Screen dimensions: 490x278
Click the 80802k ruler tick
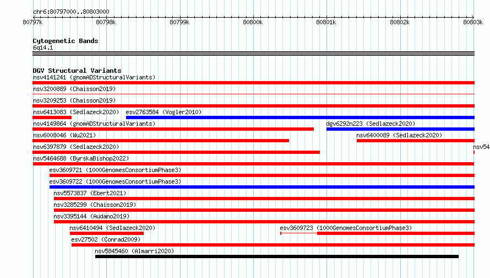[400, 22]
